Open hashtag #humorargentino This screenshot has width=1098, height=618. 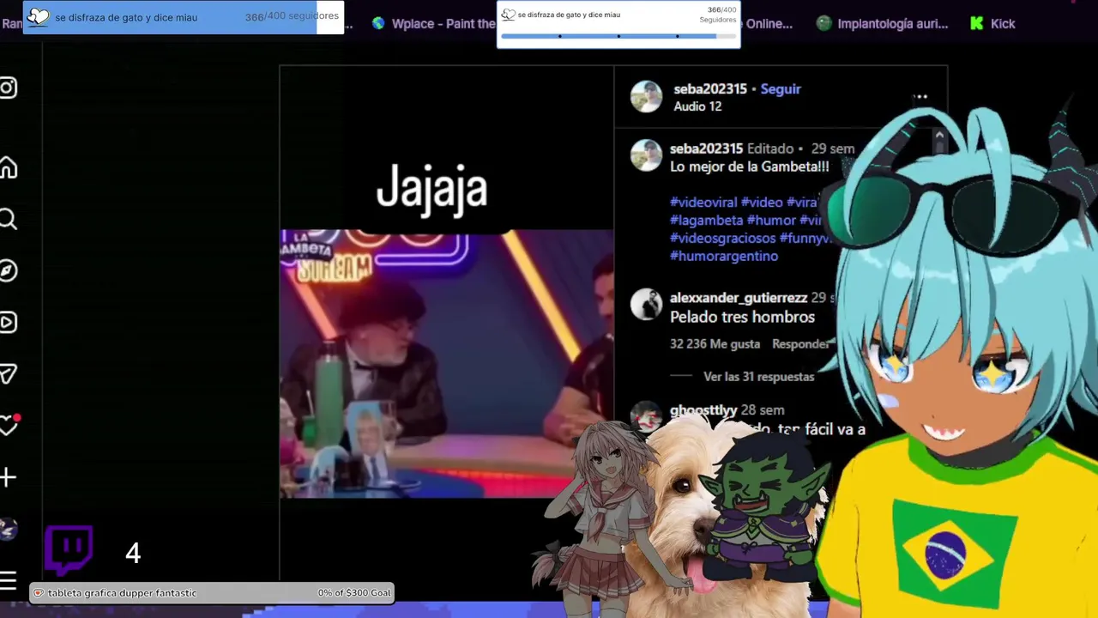pyautogui.click(x=724, y=257)
